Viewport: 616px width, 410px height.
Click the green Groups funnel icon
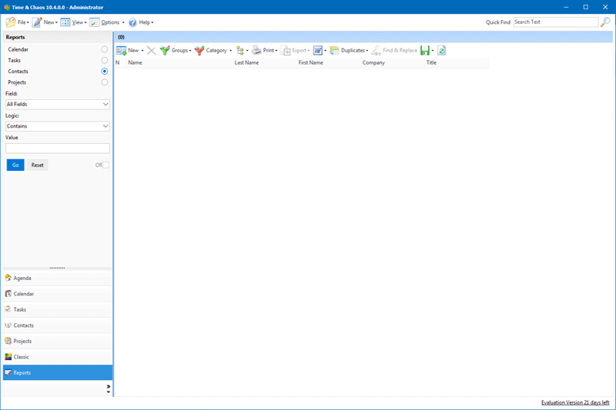(165, 50)
